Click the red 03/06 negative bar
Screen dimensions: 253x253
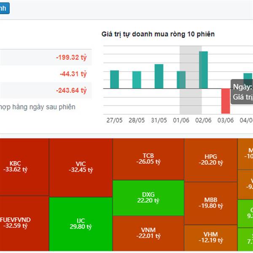(226, 101)
